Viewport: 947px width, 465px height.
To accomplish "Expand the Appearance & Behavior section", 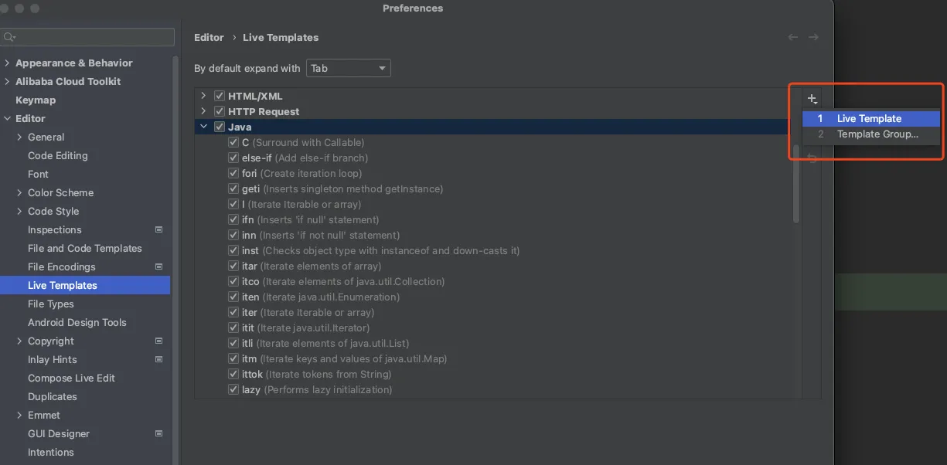I will coord(7,63).
